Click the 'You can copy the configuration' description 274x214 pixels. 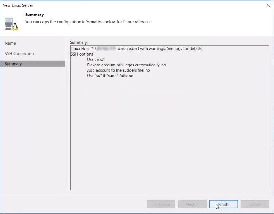pos(89,22)
